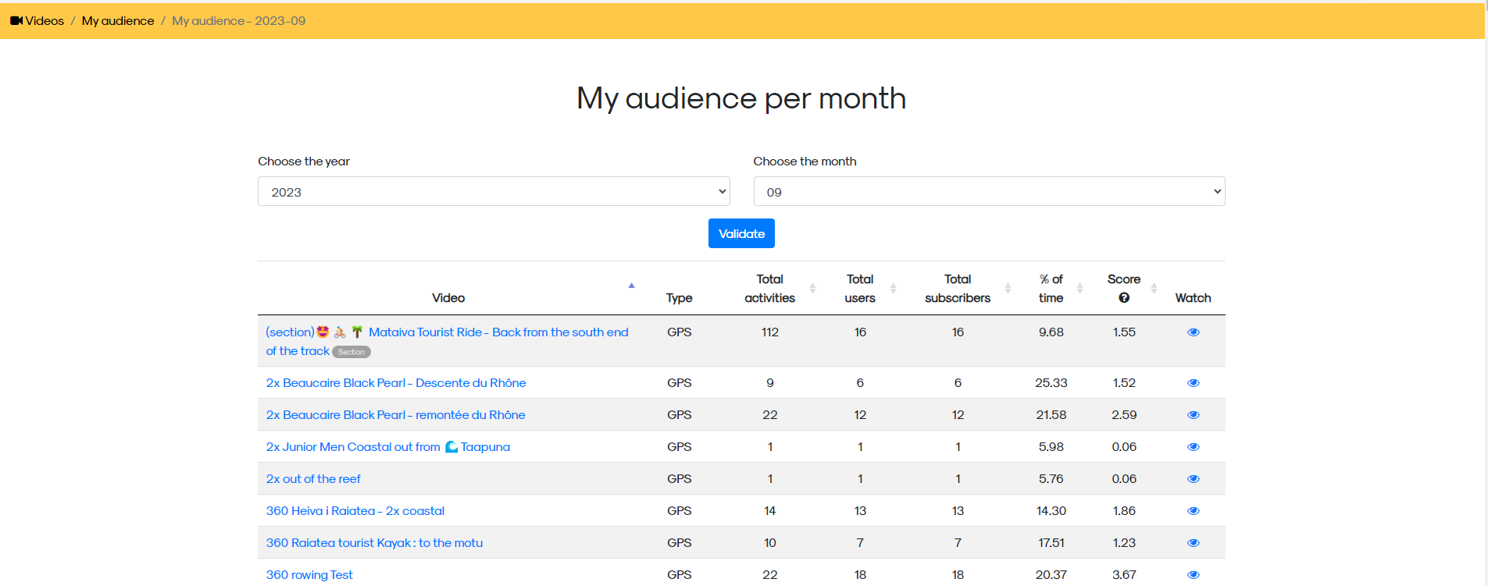Screen dimensions: 1488x586
Task: Click the Score help question-mark icon
Action: tap(1124, 298)
